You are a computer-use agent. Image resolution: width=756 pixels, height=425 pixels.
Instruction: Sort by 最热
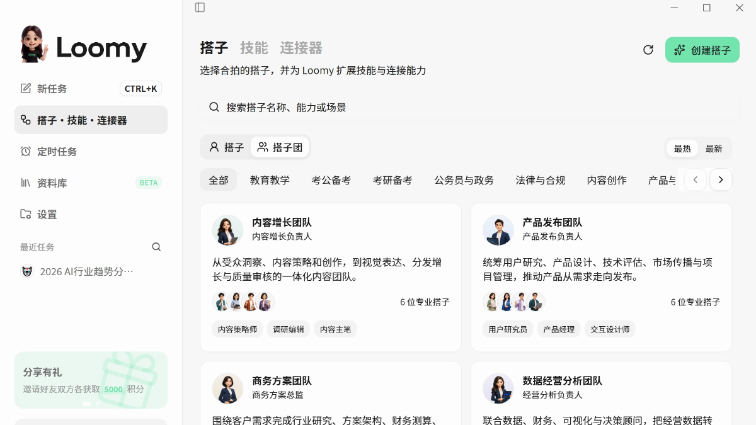682,149
